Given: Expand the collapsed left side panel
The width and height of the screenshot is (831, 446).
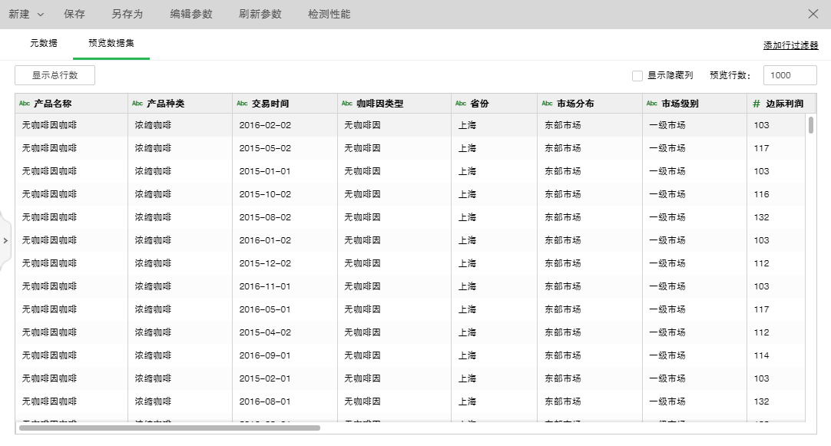Looking at the screenshot, I should click(x=5, y=240).
